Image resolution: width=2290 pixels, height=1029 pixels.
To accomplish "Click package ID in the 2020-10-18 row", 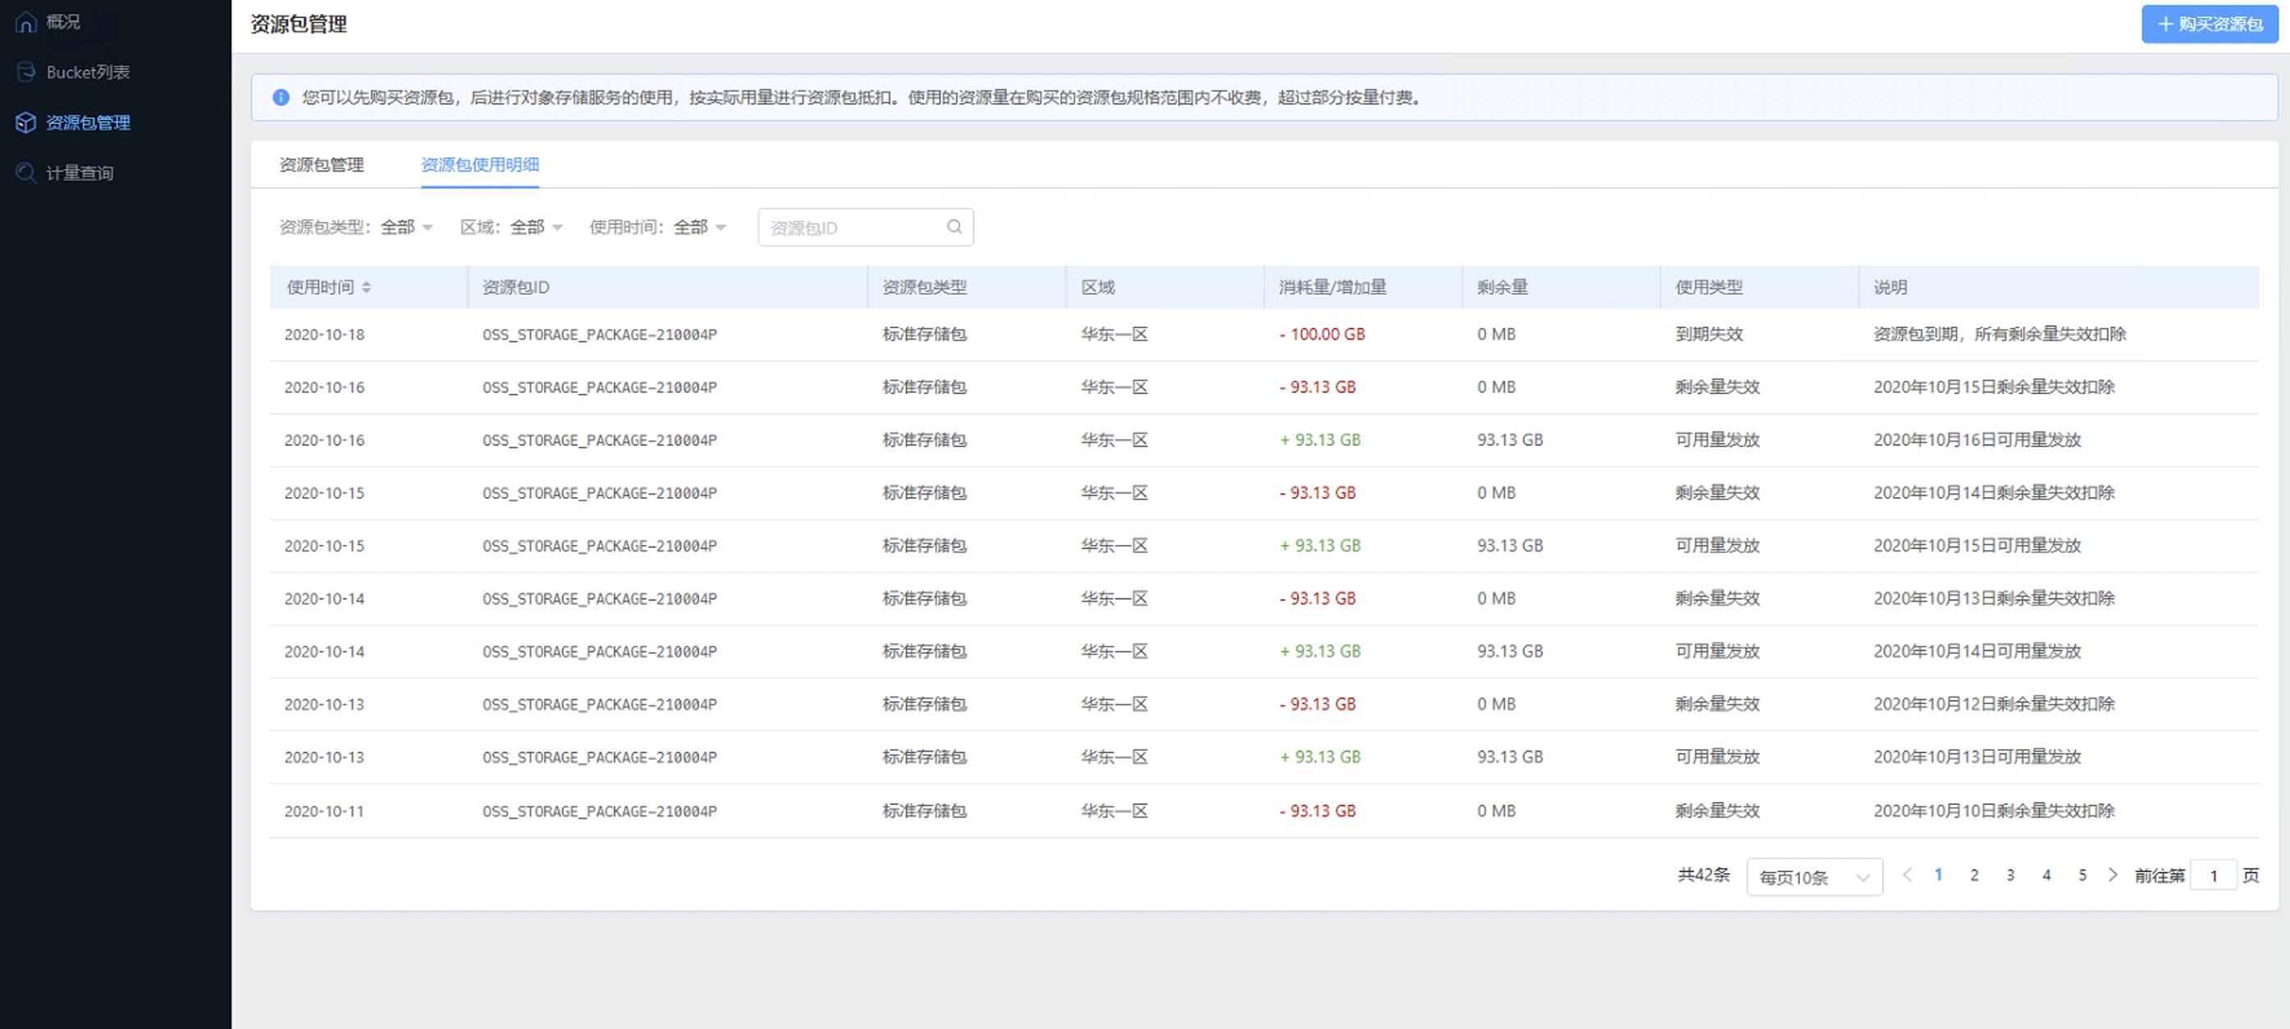I will coord(599,334).
